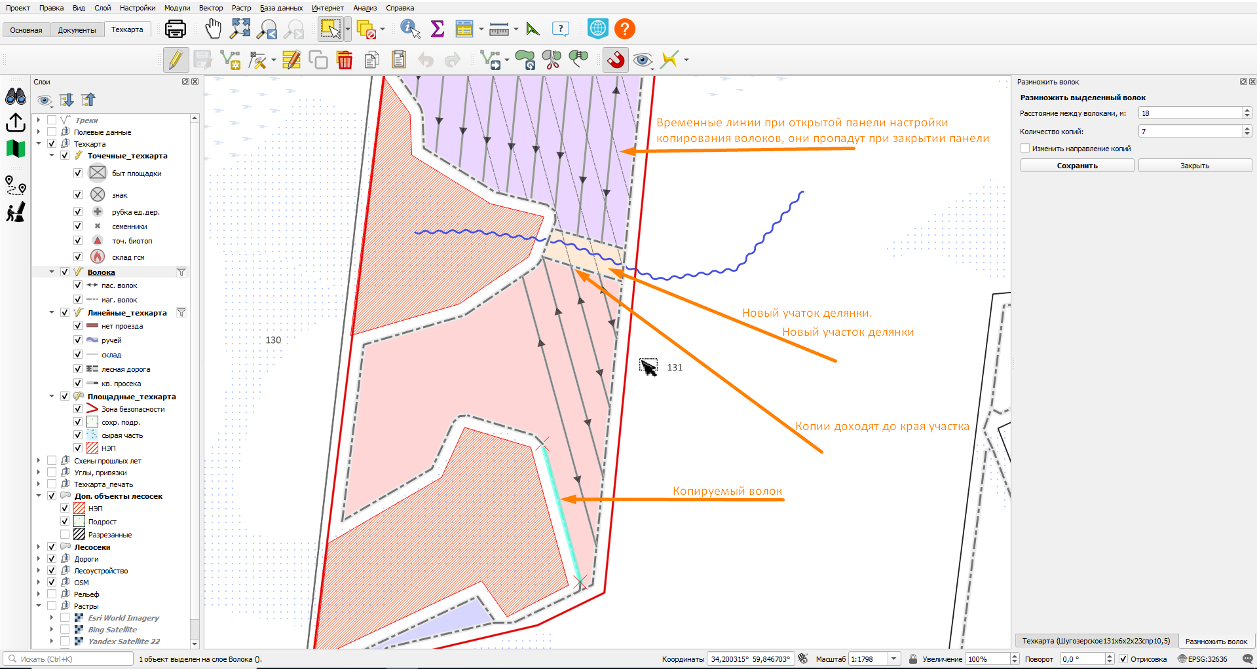
Task: Click the Cut Features scissors icon
Action: pyautogui.click(x=552, y=60)
